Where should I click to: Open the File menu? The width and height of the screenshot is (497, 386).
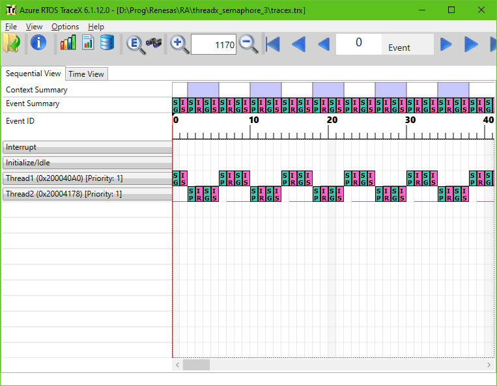[11, 27]
